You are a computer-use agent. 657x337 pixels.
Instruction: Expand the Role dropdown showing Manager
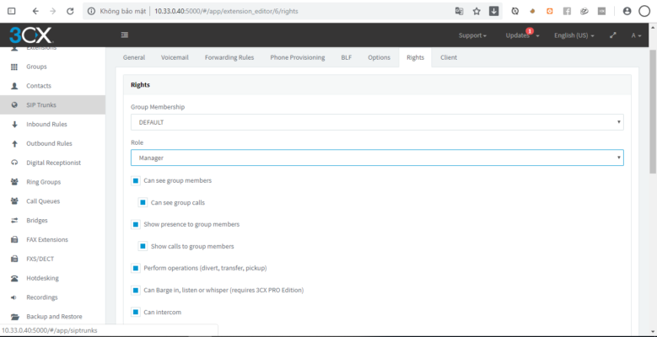(376, 158)
